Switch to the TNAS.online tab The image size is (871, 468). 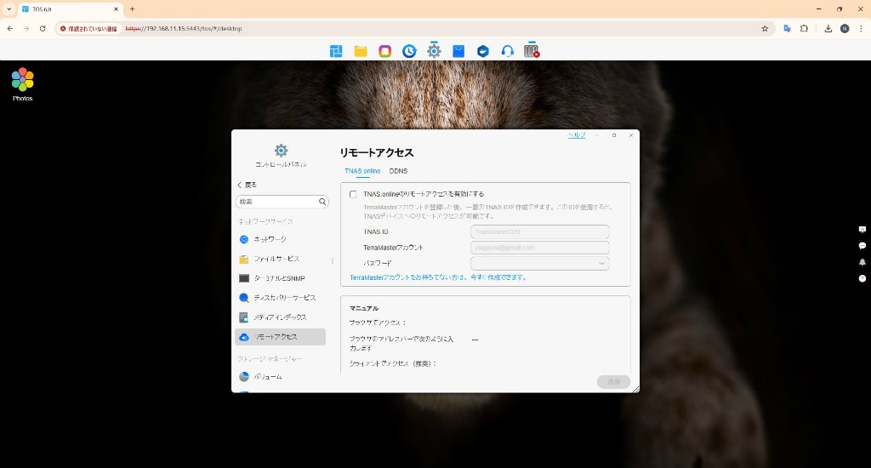[362, 171]
